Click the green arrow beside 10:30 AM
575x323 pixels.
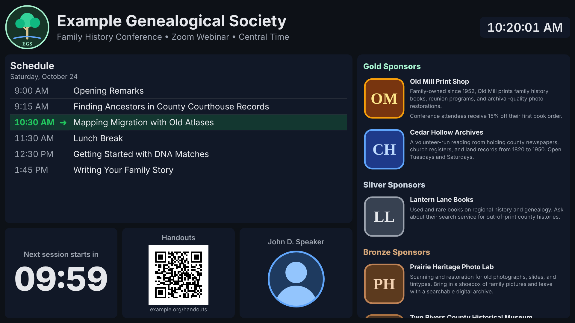pos(63,123)
